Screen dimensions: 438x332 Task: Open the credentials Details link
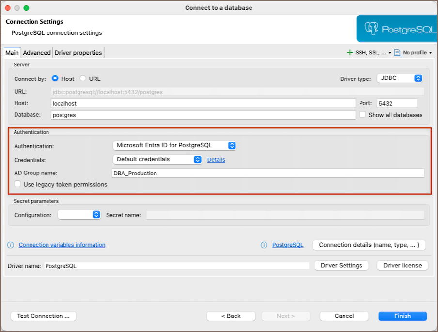coord(216,160)
